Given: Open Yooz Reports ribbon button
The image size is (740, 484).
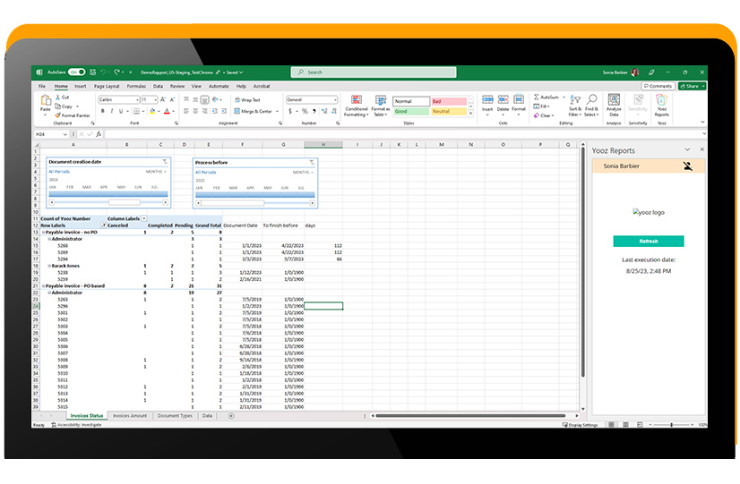Looking at the screenshot, I should click(x=662, y=106).
